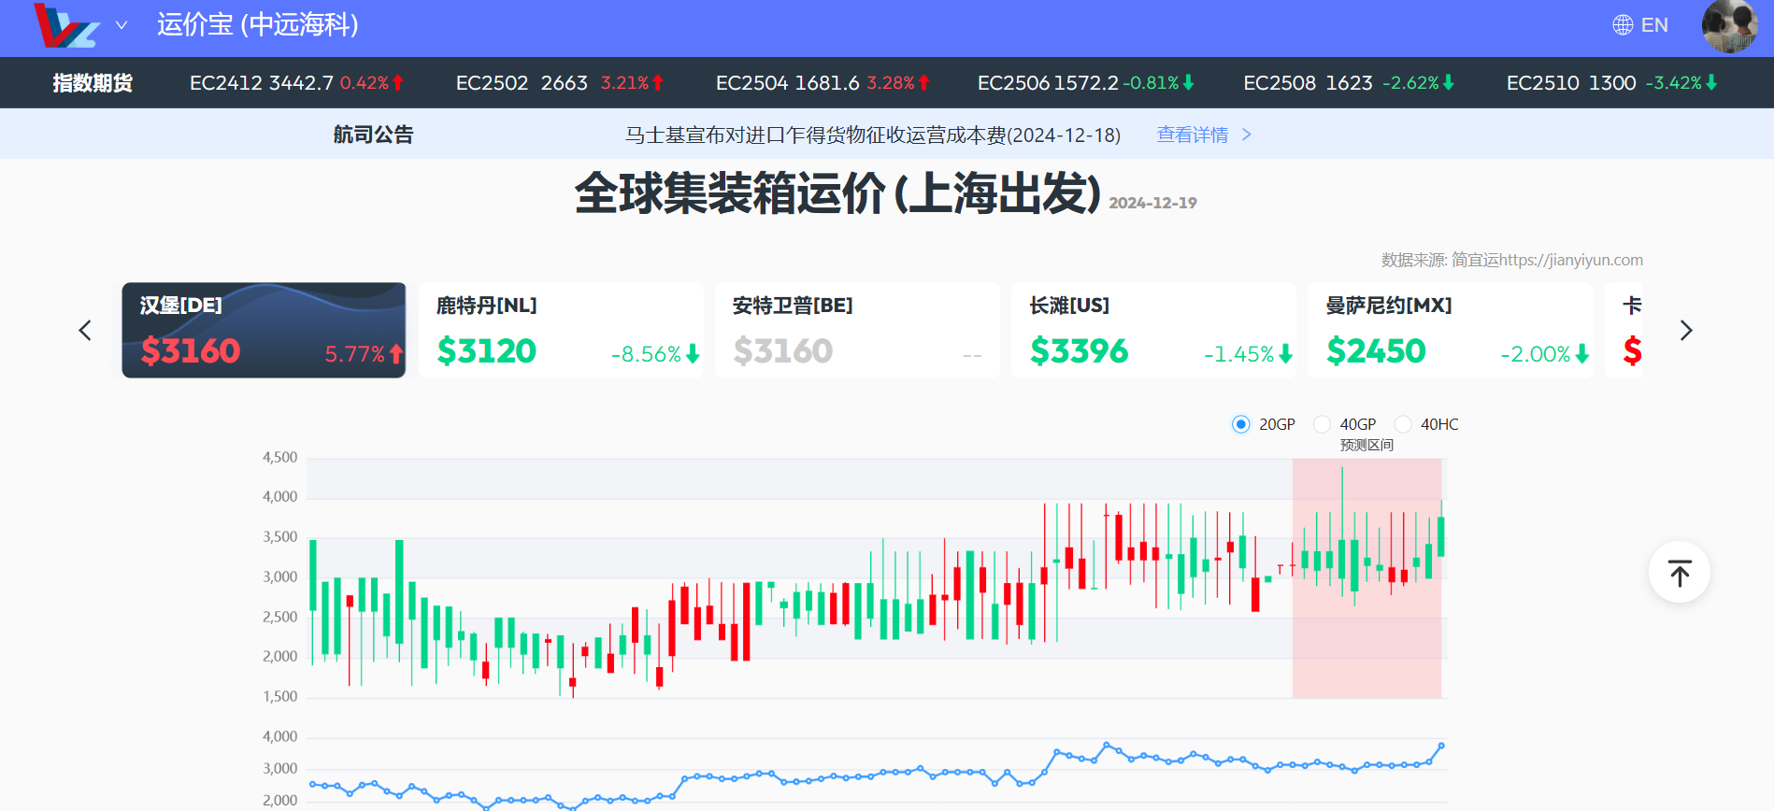Open the 运价宝 (中远海科) title
The width and height of the screenshot is (1774, 811).
[x=258, y=24]
